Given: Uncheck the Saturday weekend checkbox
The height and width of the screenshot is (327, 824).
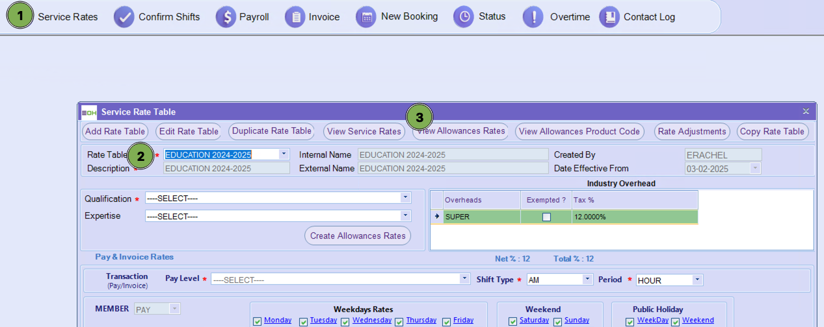Looking at the screenshot, I should pos(512,321).
